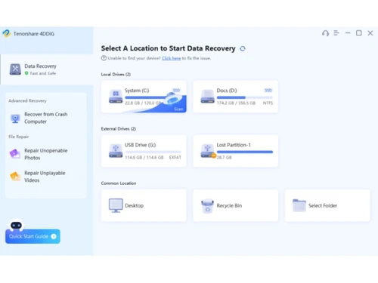
Task: Click Recover from Crash Computer icon
Action: tap(15, 118)
